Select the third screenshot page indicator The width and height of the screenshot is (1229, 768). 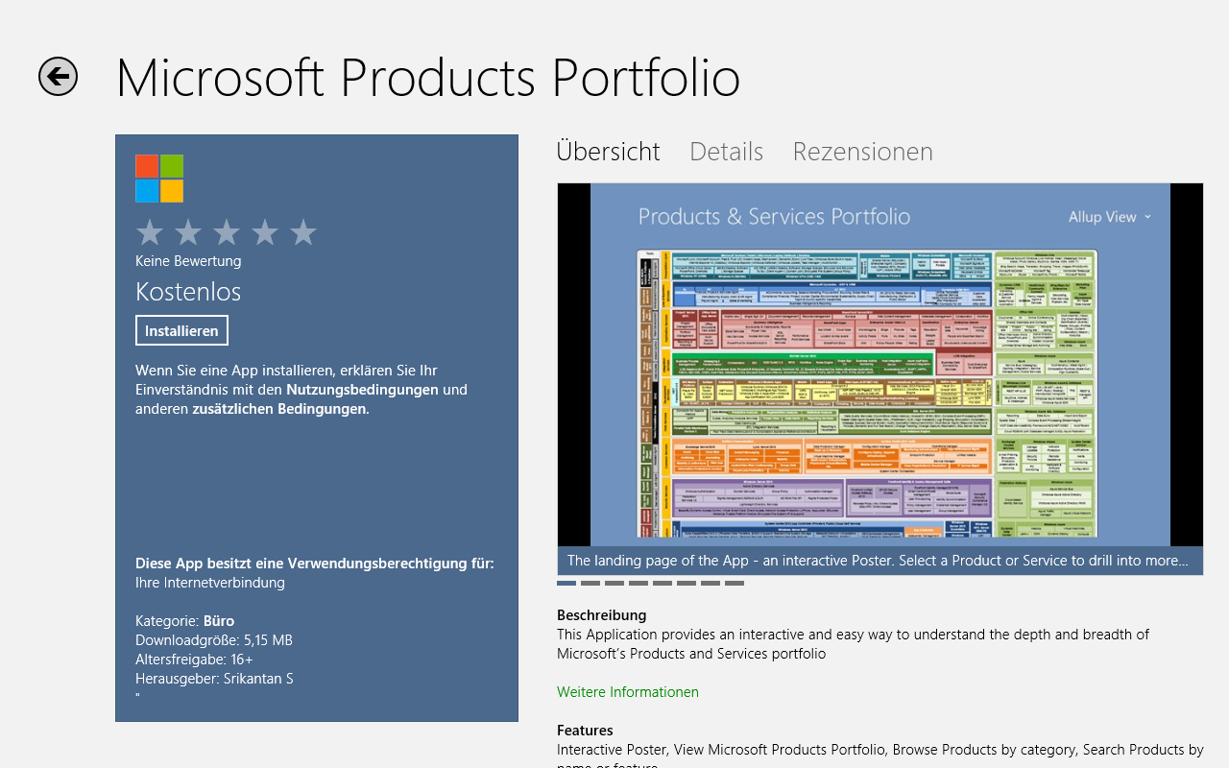click(x=614, y=583)
